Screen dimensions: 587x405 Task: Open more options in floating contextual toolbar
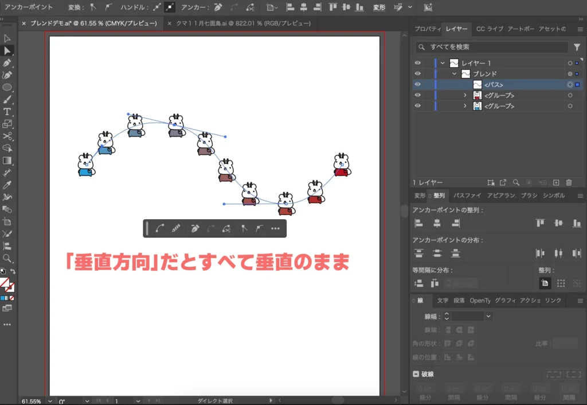click(275, 228)
